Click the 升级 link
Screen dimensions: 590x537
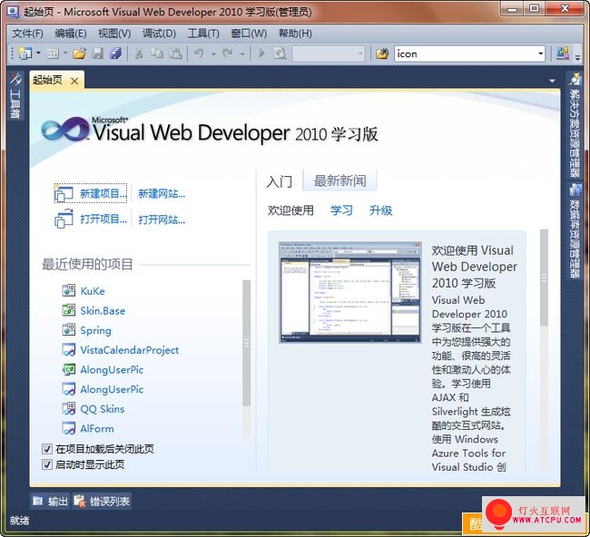(x=380, y=210)
